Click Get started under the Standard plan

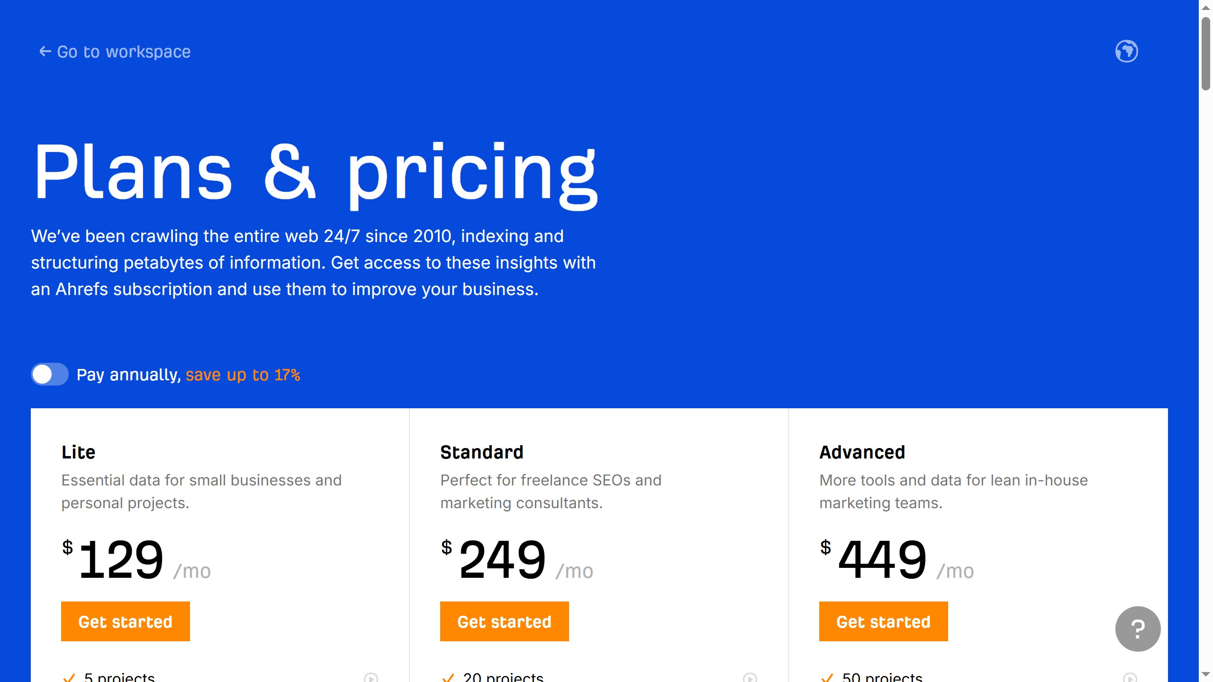[x=504, y=621]
